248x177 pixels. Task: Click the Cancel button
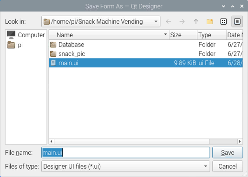pyautogui.click(x=228, y=166)
